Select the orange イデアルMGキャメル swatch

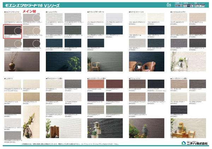coord(96,84)
